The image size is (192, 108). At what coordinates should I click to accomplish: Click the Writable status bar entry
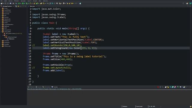(x=125, y=106)
